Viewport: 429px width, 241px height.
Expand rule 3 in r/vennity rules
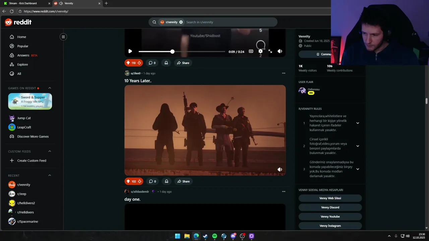(x=358, y=169)
